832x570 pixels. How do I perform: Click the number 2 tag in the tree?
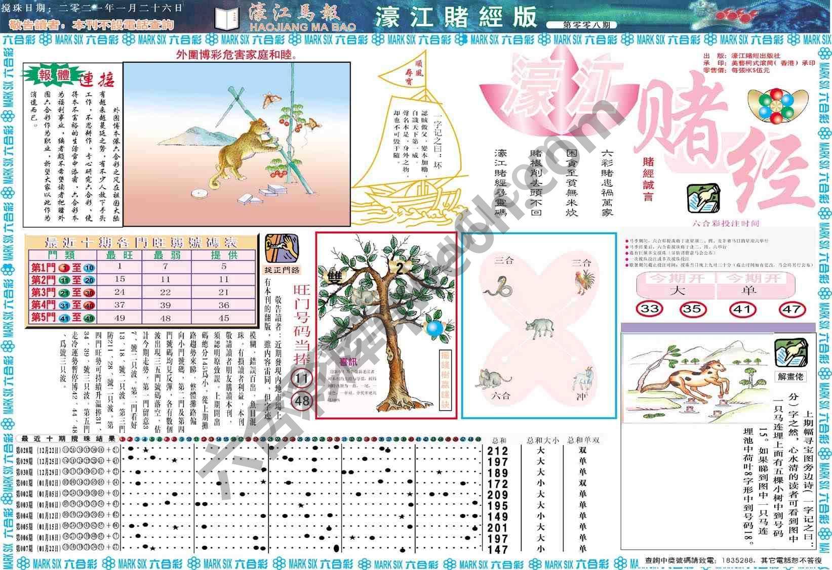399,269
